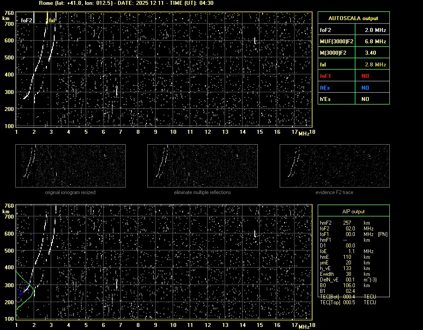The width and height of the screenshot is (423, 330).
Task: Click the h'Es NO value
Action: coord(365,99)
